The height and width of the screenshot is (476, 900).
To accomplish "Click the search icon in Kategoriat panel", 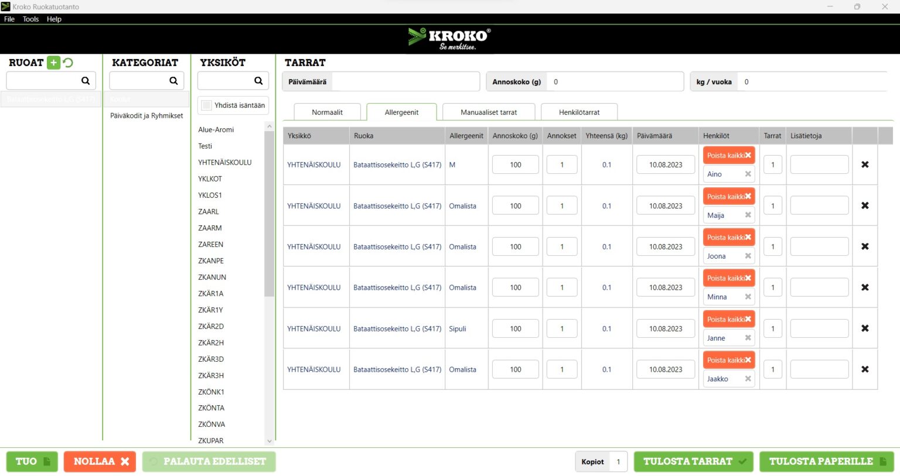I will coord(173,81).
